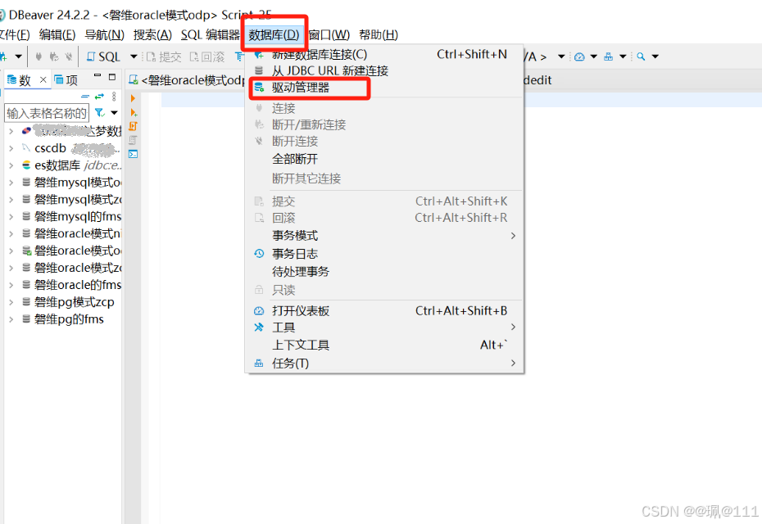Click the 提交 commit toolbar button
The width and height of the screenshot is (762, 524).
tap(164, 56)
